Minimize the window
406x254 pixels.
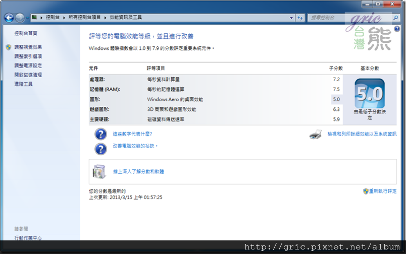pos(367,4)
